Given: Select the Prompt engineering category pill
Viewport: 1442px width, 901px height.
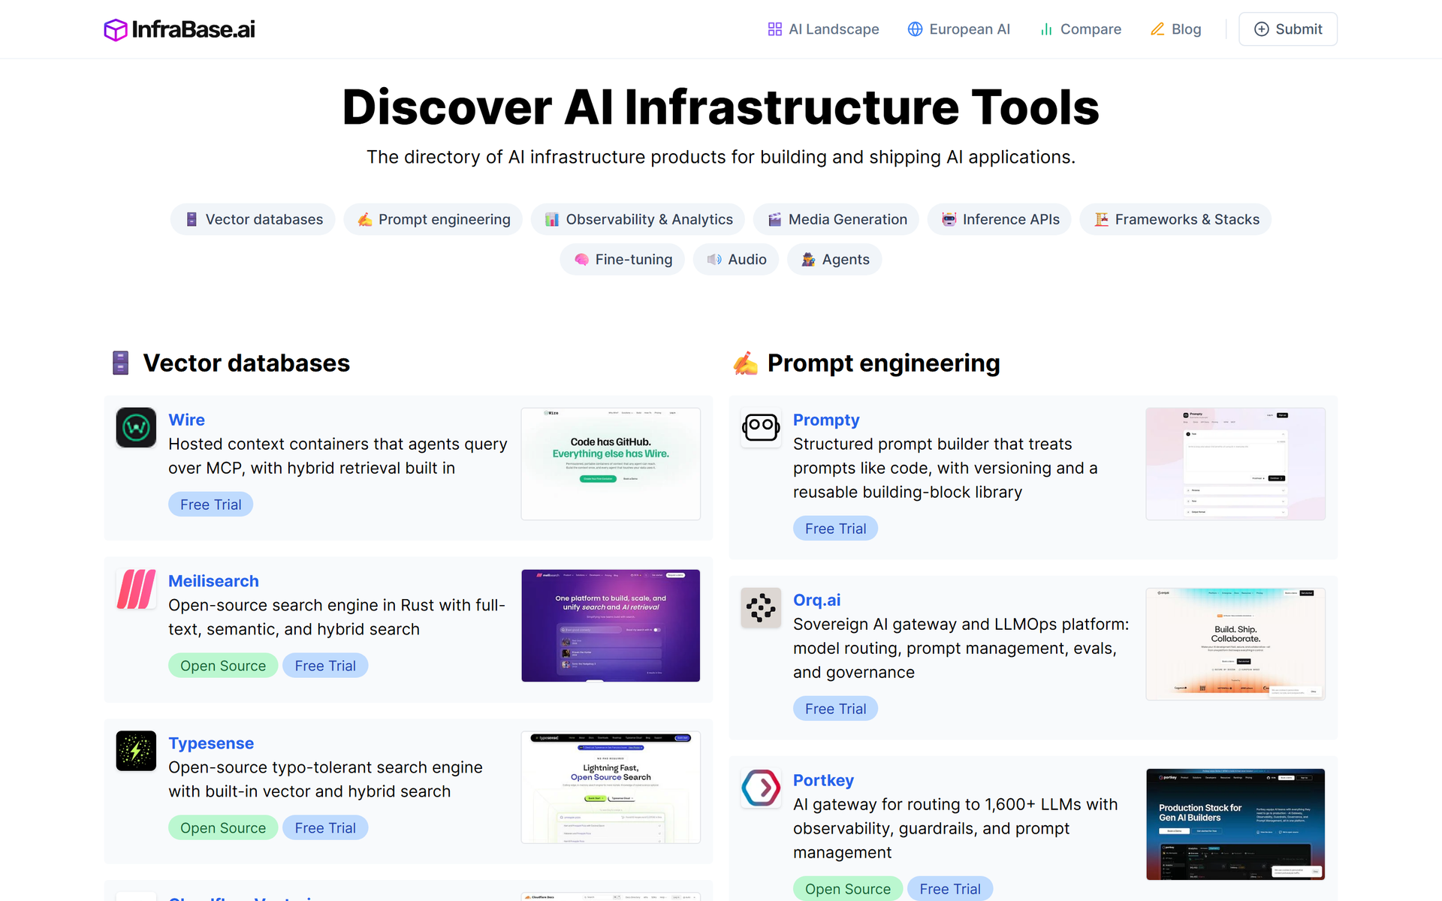Looking at the screenshot, I should [433, 219].
